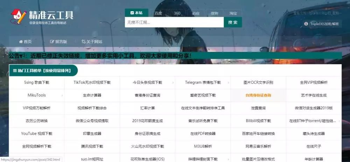Open TikTok无水印视频下载 tool

coord(92,82)
